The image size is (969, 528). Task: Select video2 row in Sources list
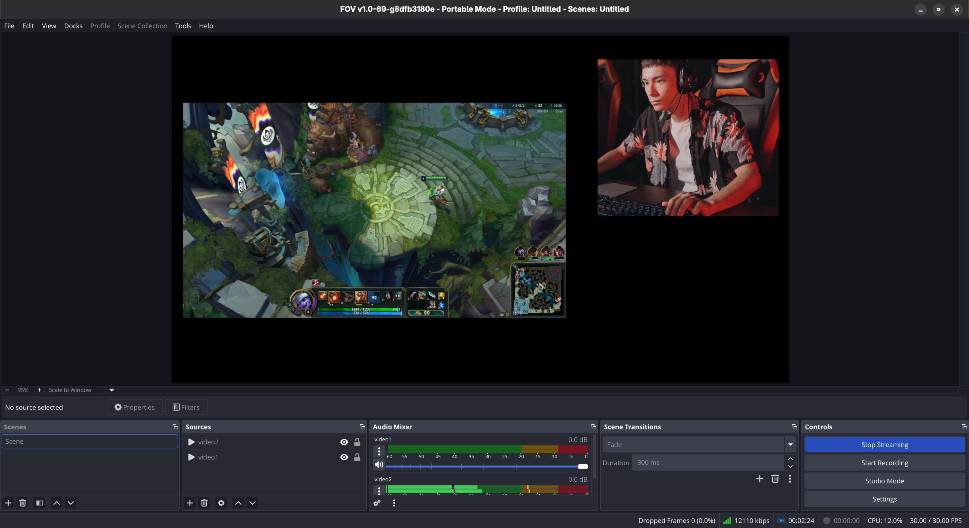274,442
